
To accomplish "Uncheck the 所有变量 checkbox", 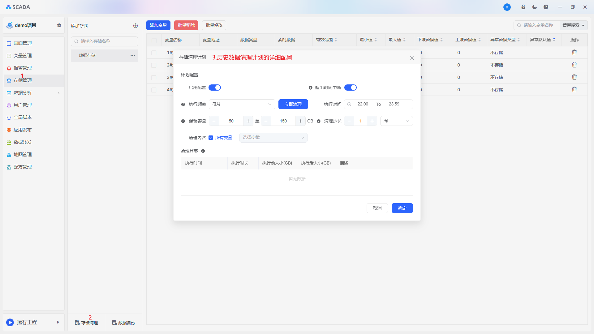I will [211, 138].
